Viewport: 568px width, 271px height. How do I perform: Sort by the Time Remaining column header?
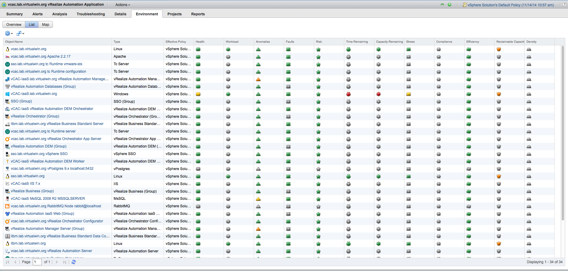pyautogui.click(x=359, y=42)
